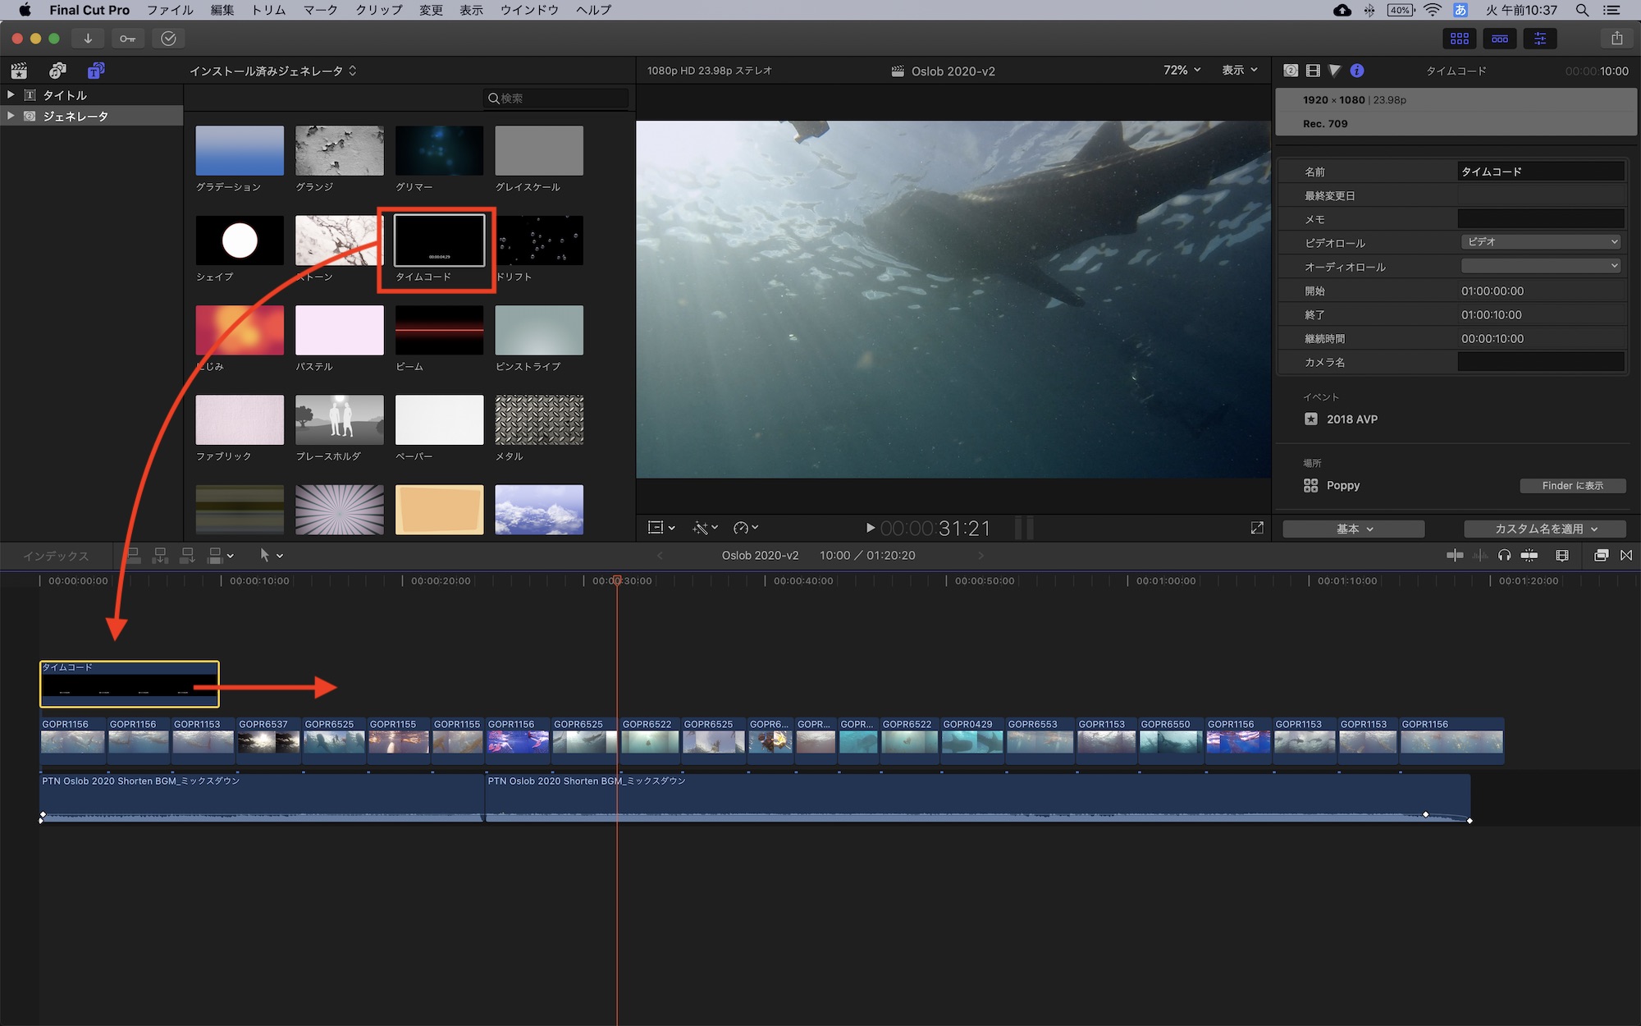Open the ウインドウ menu in menu bar
Screen dimensions: 1641x1026
tap(529, 10)
